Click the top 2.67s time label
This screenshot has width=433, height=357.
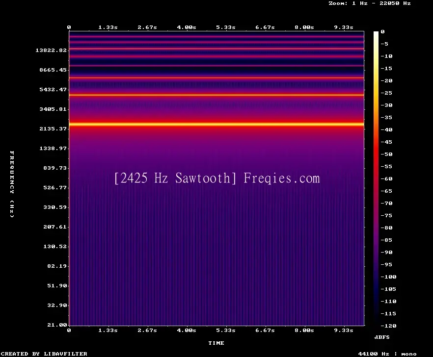[x=147, y=27]
